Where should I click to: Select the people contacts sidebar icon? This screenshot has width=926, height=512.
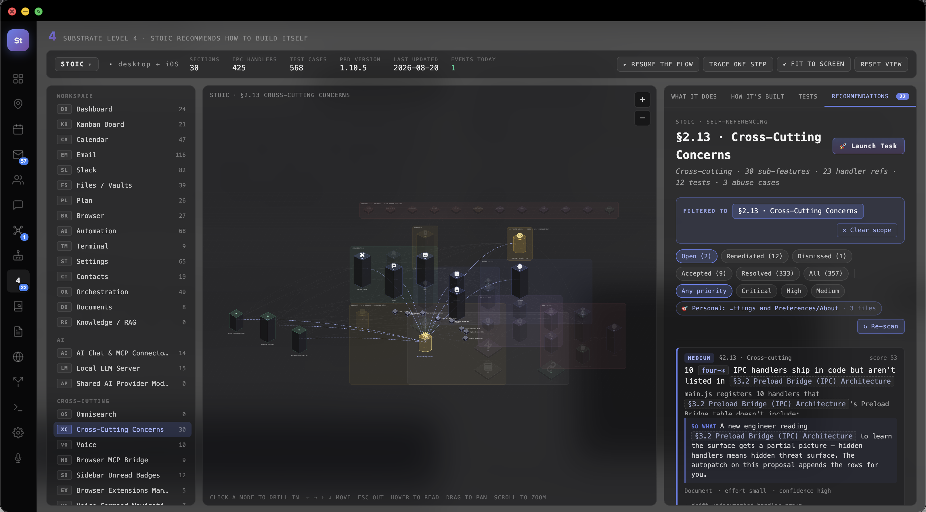coord(18,180)
